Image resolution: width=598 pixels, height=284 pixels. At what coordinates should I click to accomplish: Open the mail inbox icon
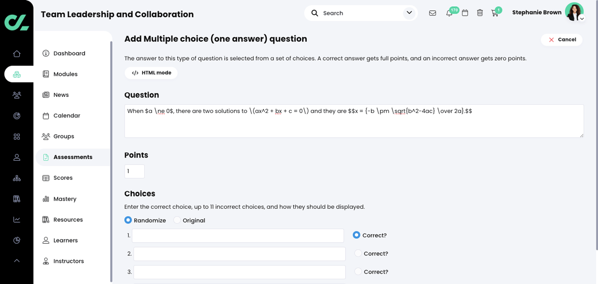(x=432, y=13)
